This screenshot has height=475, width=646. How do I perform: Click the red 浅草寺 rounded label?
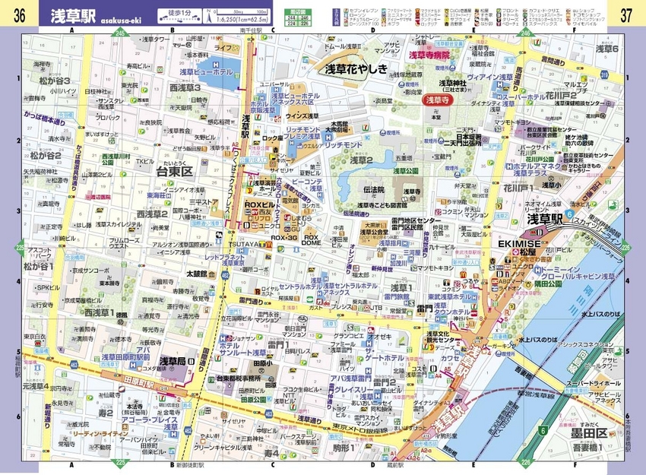click(437, 100)
